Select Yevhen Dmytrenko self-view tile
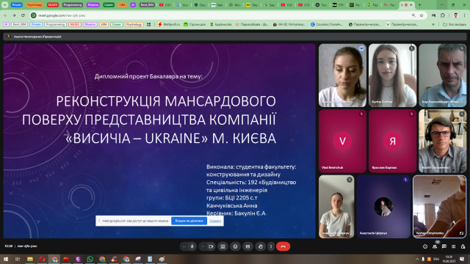This screenshot has height=264, width=470. pos(439,207)
